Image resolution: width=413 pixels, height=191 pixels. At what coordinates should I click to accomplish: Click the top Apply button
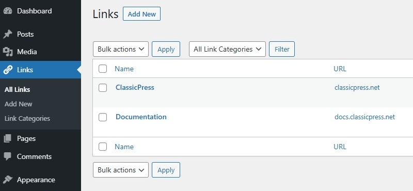click(166, 49)
